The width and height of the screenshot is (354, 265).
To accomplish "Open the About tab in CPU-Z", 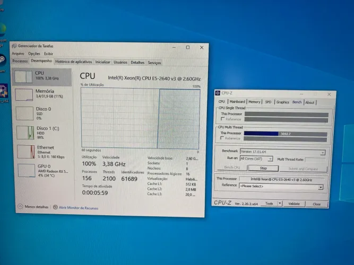I will pyautogui.click(x=310, y=102).
